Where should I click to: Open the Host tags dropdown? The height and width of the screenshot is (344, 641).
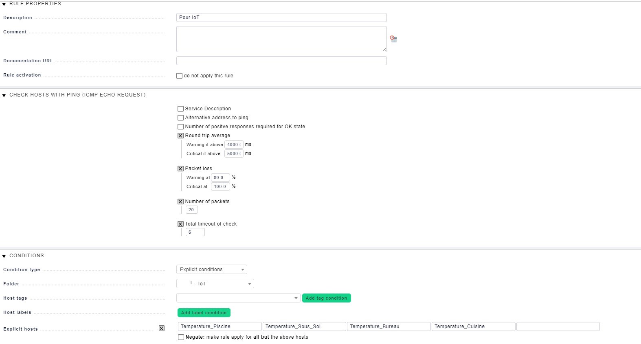click(x=238, y=298)
